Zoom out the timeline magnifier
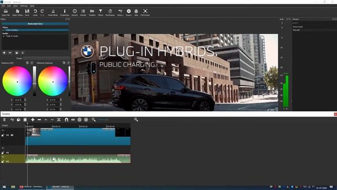 94,120
